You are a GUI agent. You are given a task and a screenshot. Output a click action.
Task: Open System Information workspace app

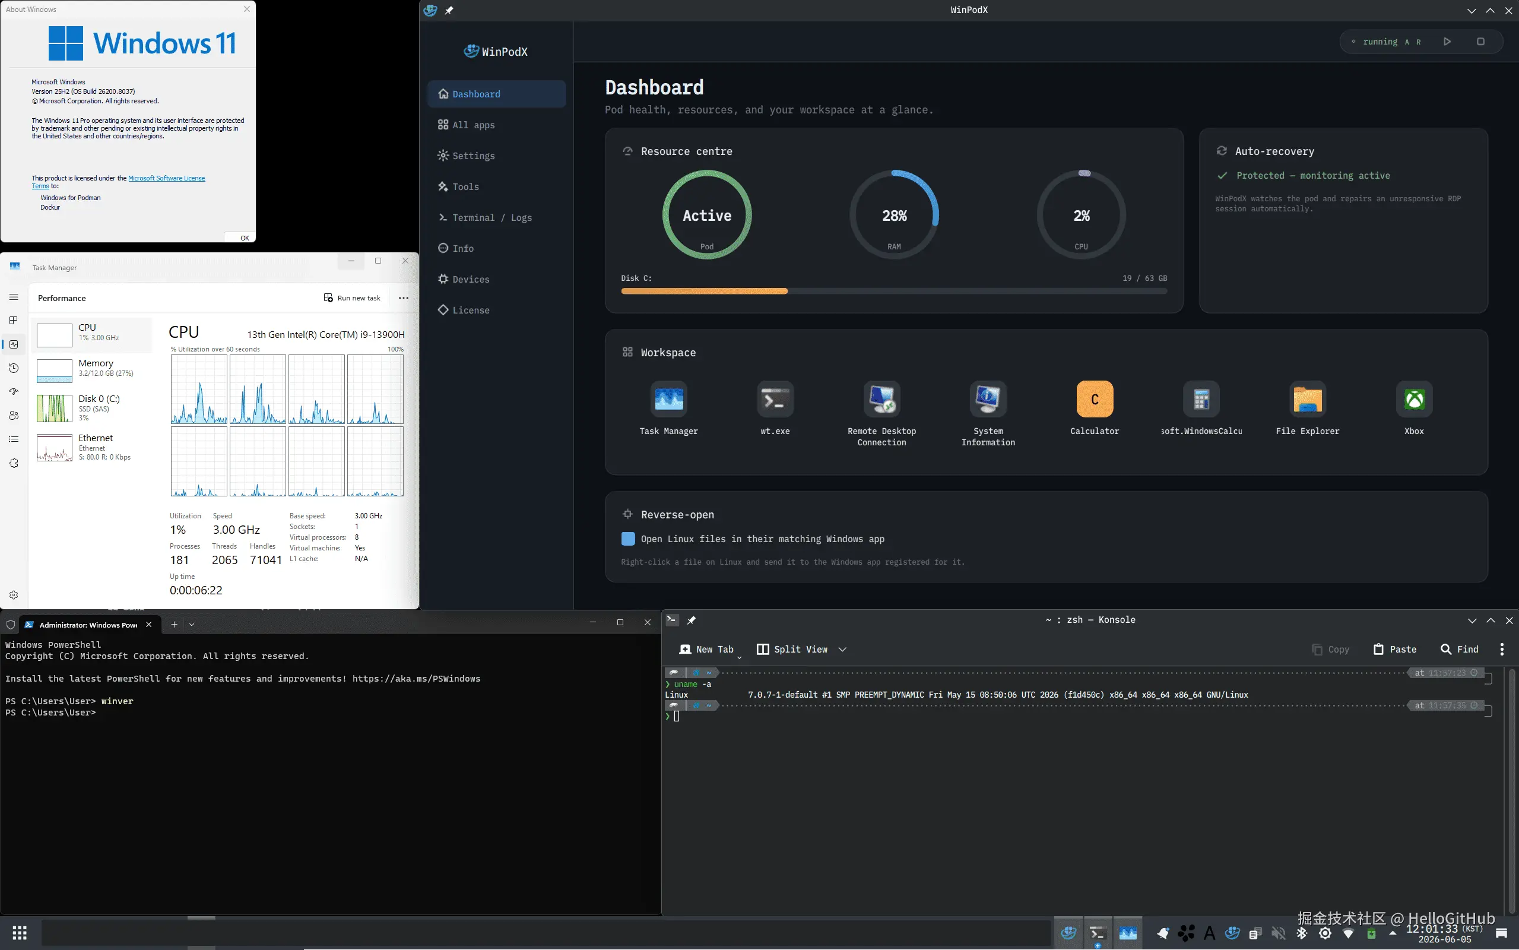[x=988, y=413]
